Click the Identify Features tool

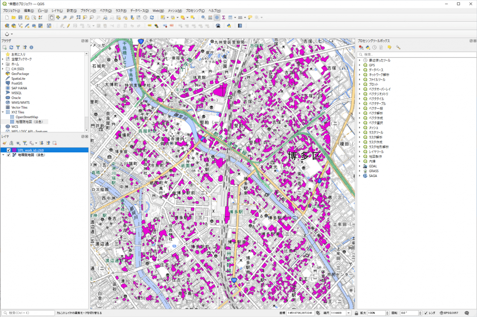click(203, 18)
